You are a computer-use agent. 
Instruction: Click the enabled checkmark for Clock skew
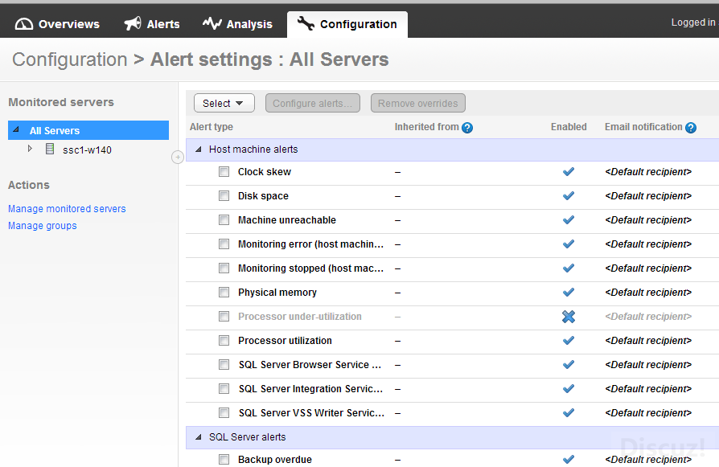(x=569, y=172)
